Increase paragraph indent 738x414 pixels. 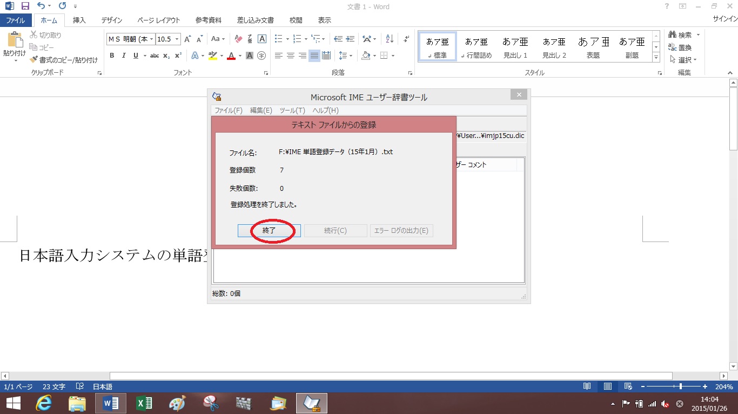click(351, 39)
